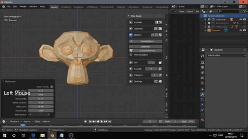The image size is (248, 139).
Task: Switch to the UV Editing workspace tab
Action: click(92, 7)
